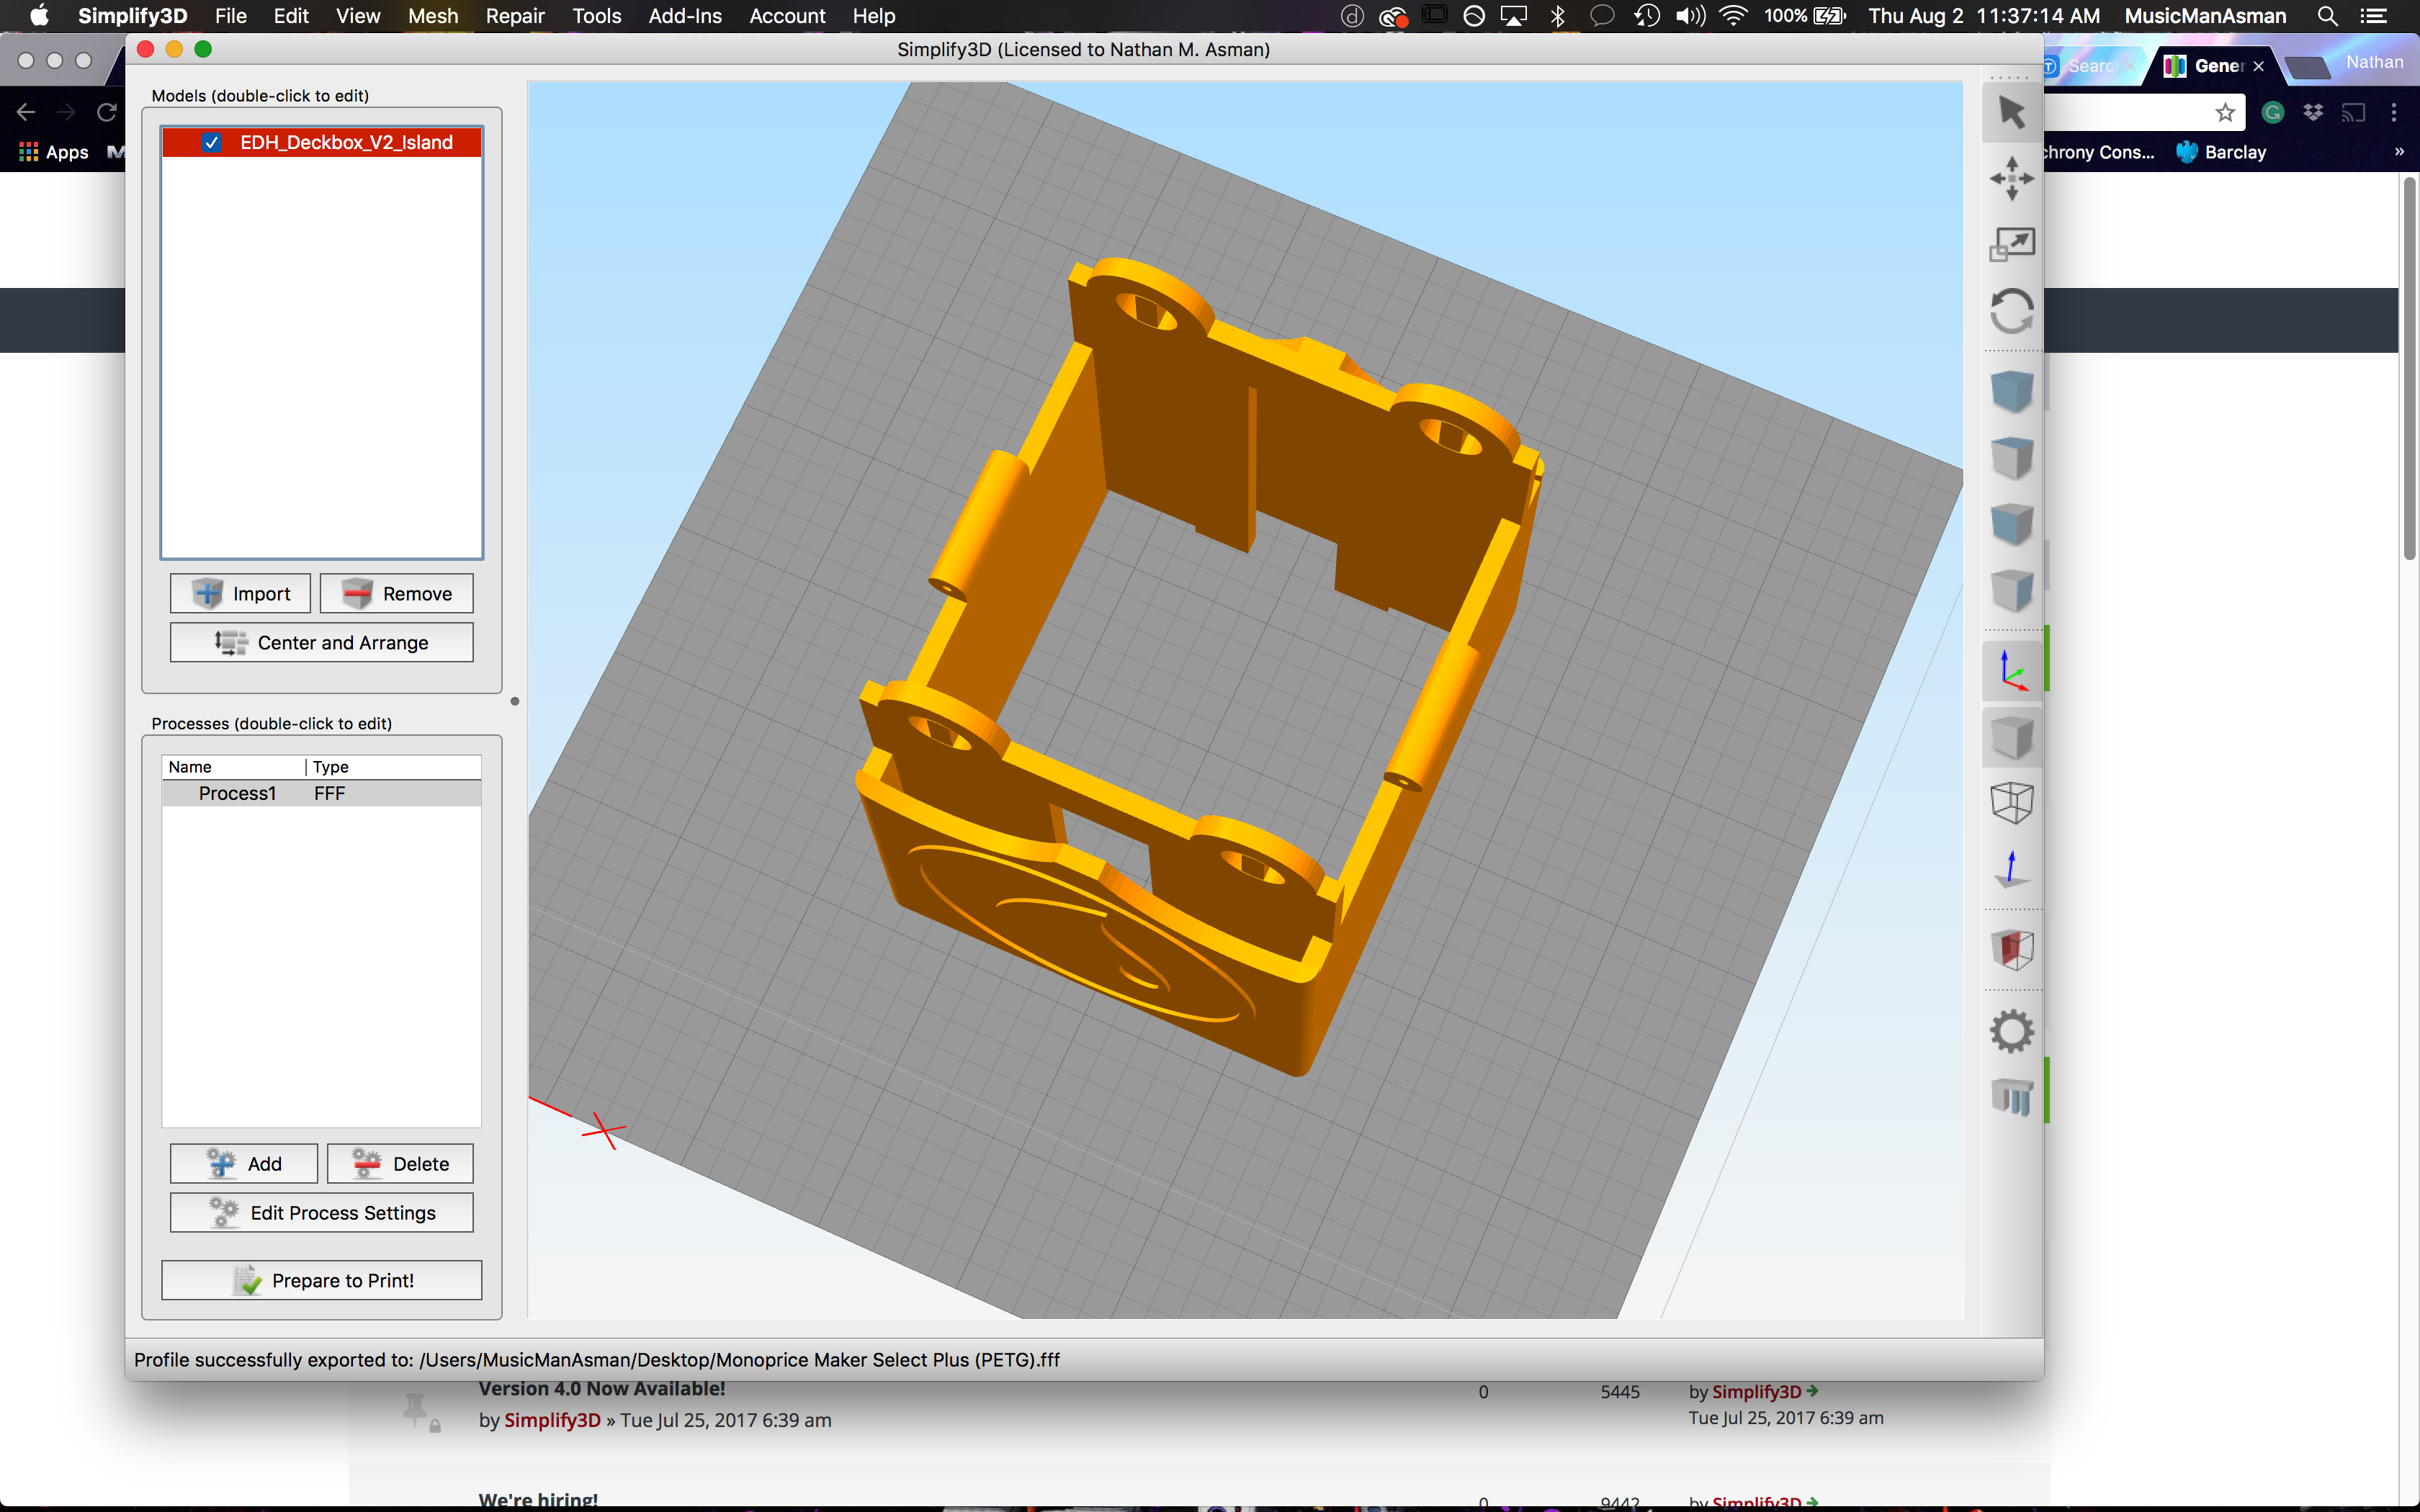This screenshot has height=1512, width=2420.
Task: Open the support structures tool
Action: [x=2012, y=1097]
